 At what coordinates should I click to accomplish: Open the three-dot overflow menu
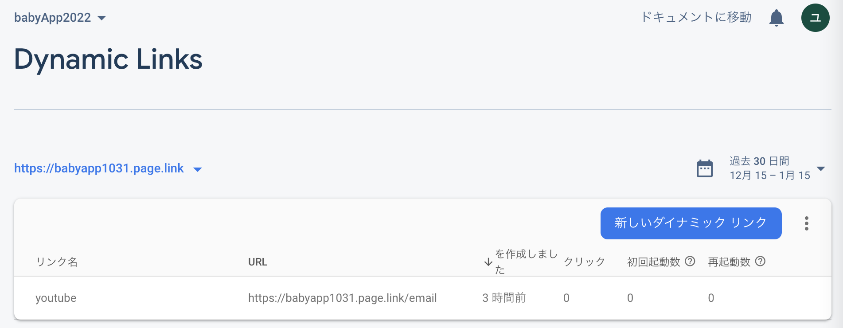point(806,223)
